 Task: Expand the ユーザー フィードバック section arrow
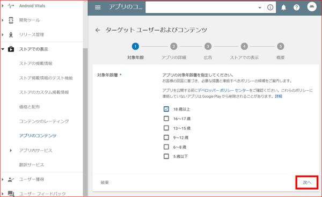[x=3, y=193]
